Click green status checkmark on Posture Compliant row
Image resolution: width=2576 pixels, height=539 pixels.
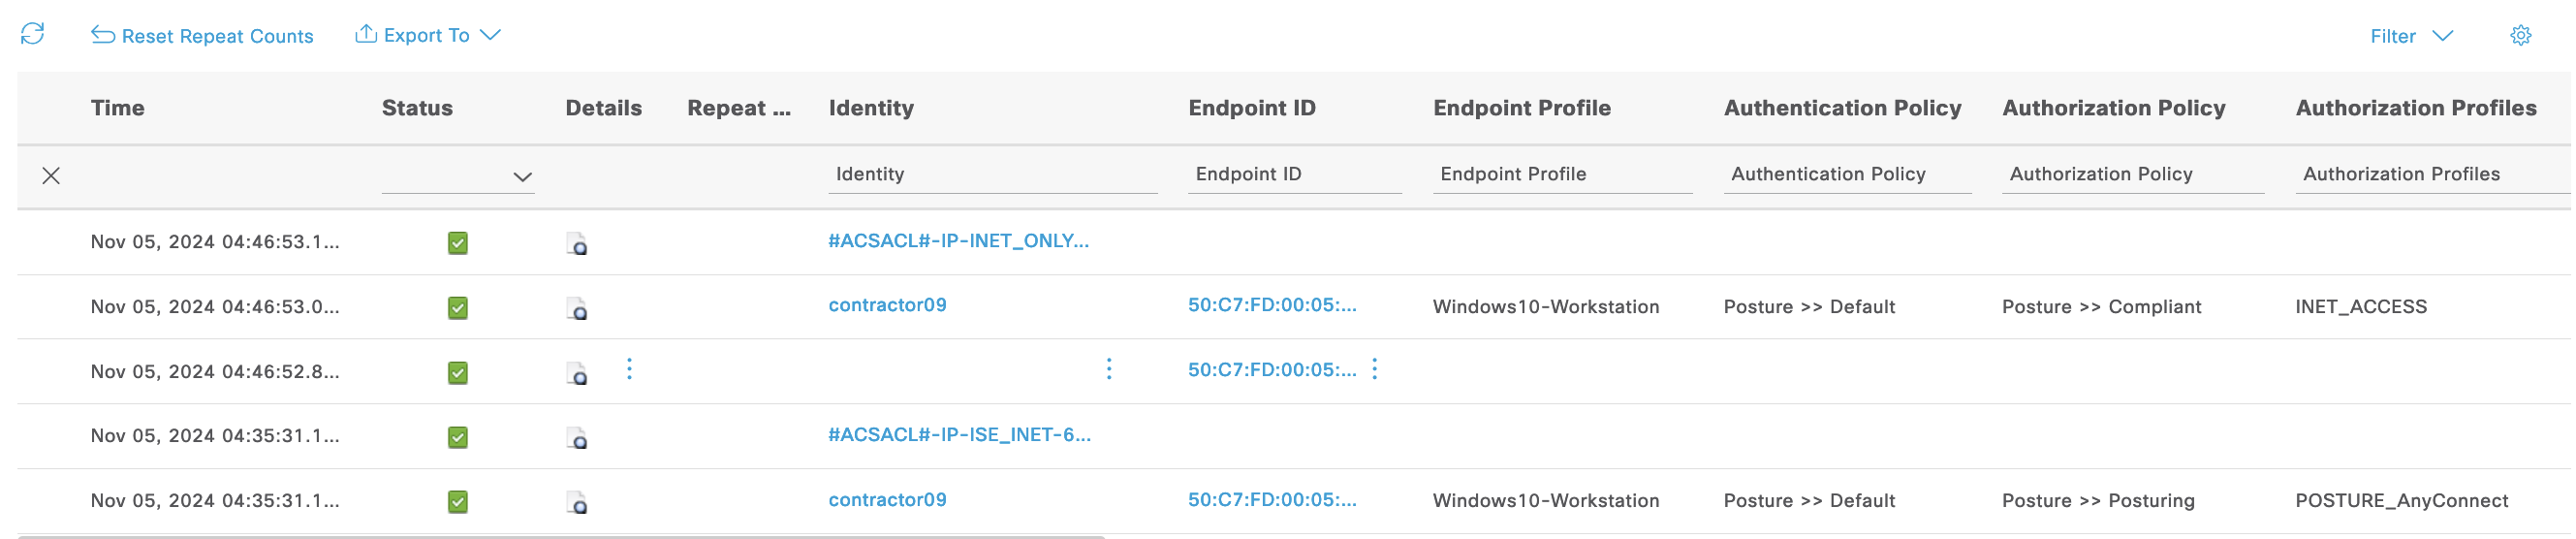click(x=458, y=308)
